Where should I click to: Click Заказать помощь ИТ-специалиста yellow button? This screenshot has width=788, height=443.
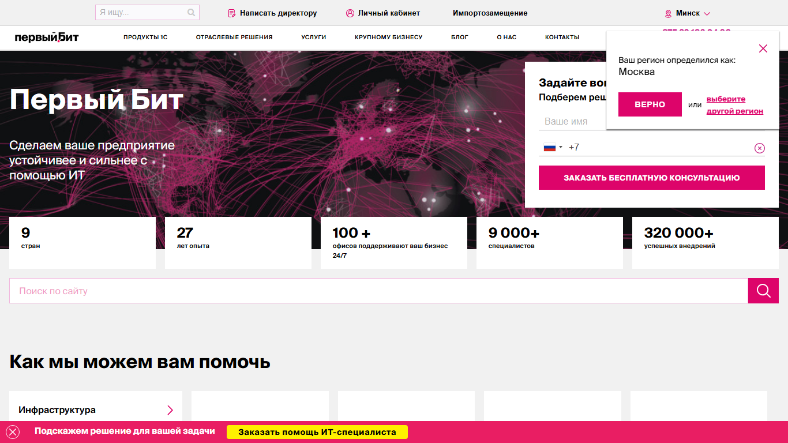coord(317,432)
